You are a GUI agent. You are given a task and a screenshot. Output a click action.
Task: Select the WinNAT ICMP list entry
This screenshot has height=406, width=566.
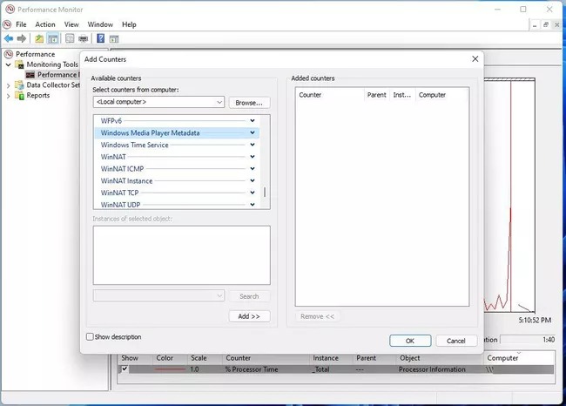click(123, 169)
